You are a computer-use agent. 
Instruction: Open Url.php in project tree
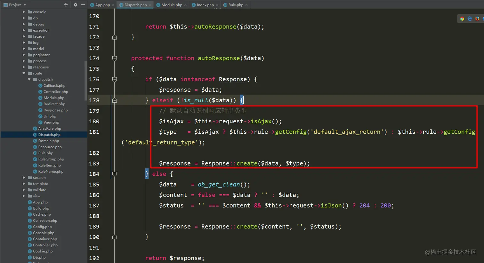point(47,116)
